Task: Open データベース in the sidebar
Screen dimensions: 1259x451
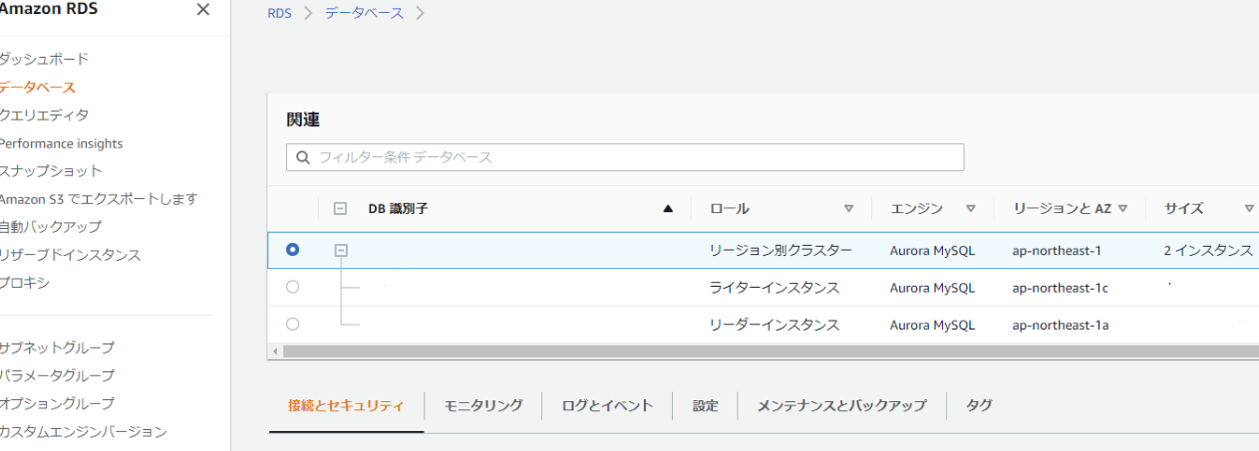Action: [x=37, y=88]
